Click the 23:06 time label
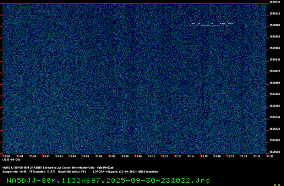Image resolution: width=284 pixels, height=186 pixels. tap(86, 156)
